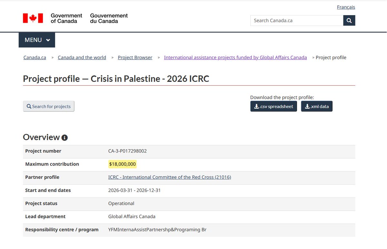The height and width of the screenshot is (249, 387).
Task: Click the Overview info icon
Action: click(64, 138)
